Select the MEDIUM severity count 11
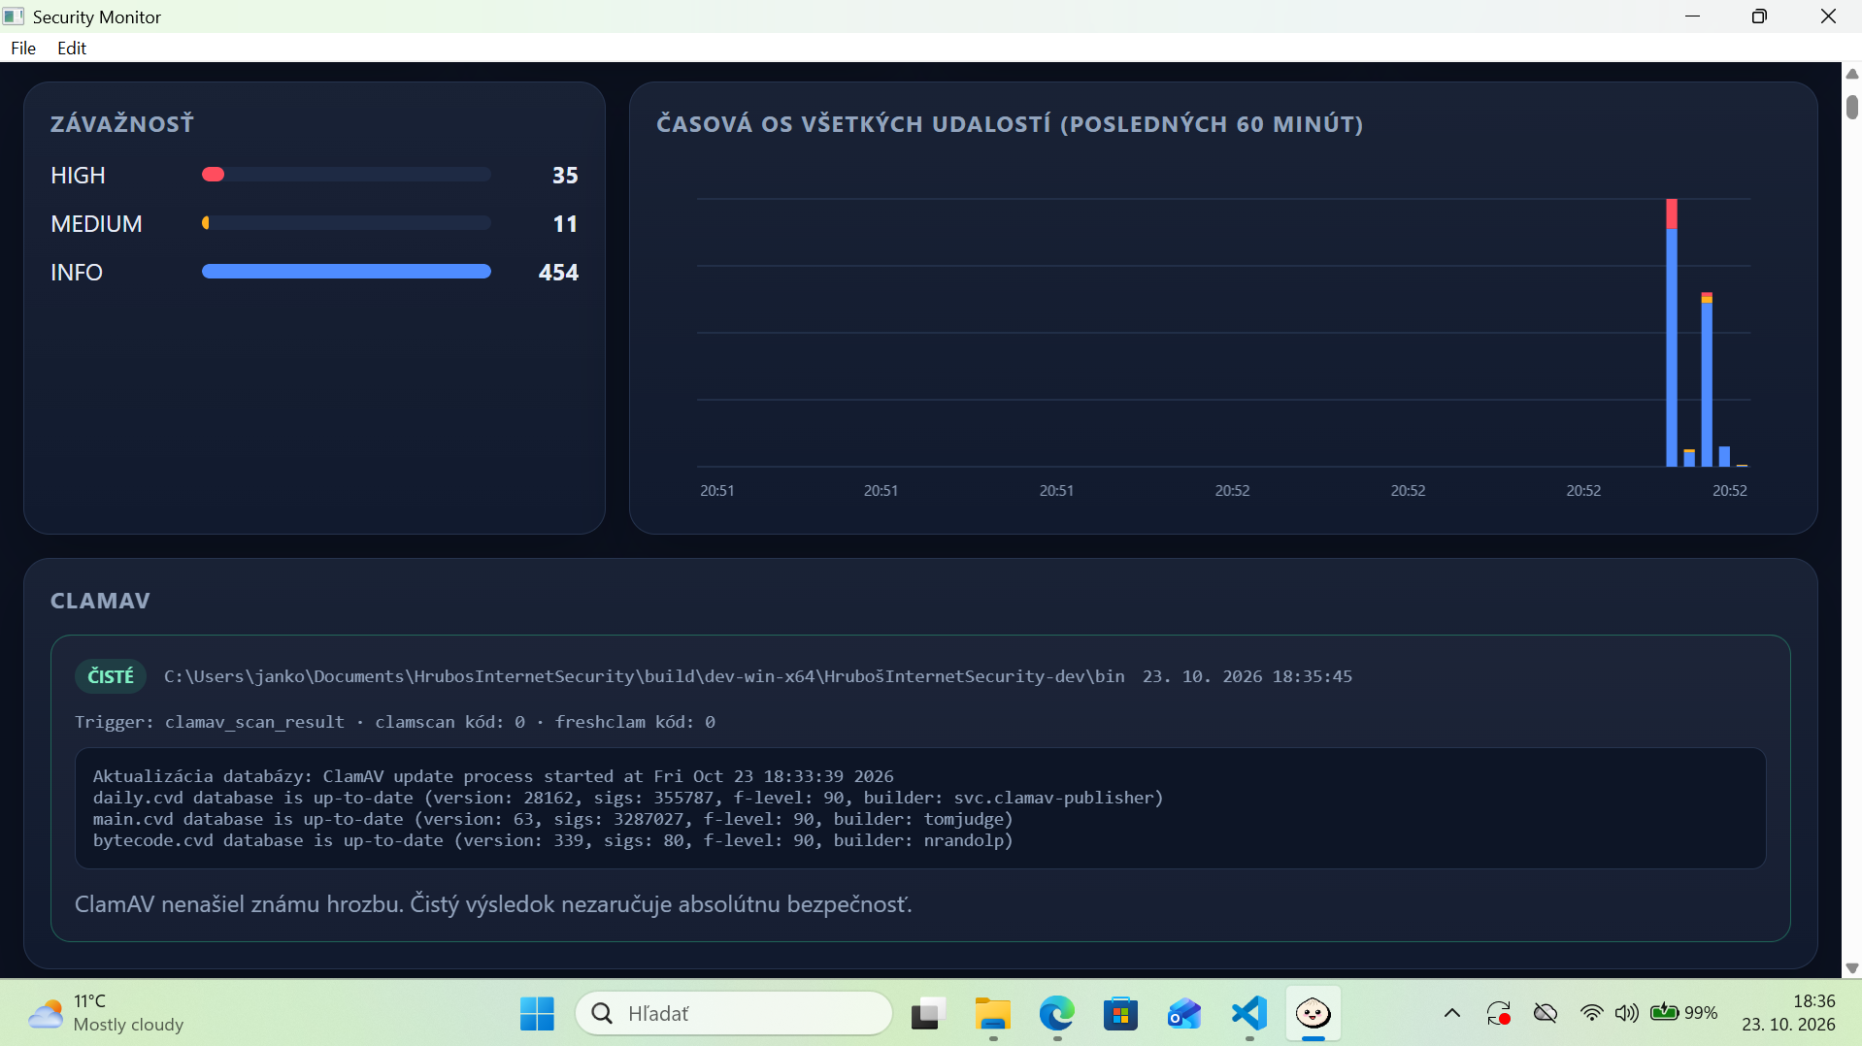Image resolution: width=1862 pixels, height=1046 pixels. point(565,223)
